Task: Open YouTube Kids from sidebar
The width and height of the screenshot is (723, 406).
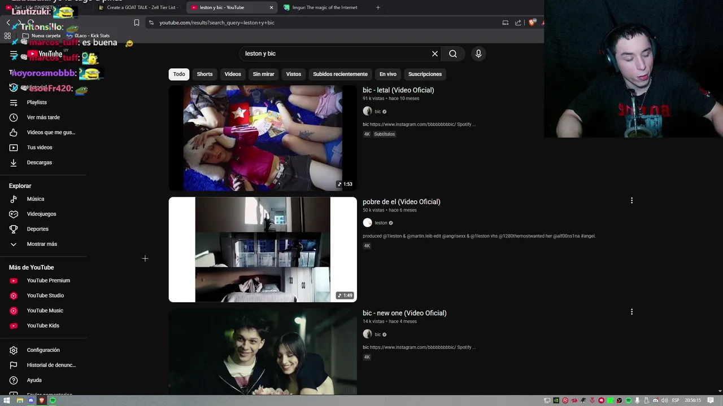Action: click(x=43, y=325)
